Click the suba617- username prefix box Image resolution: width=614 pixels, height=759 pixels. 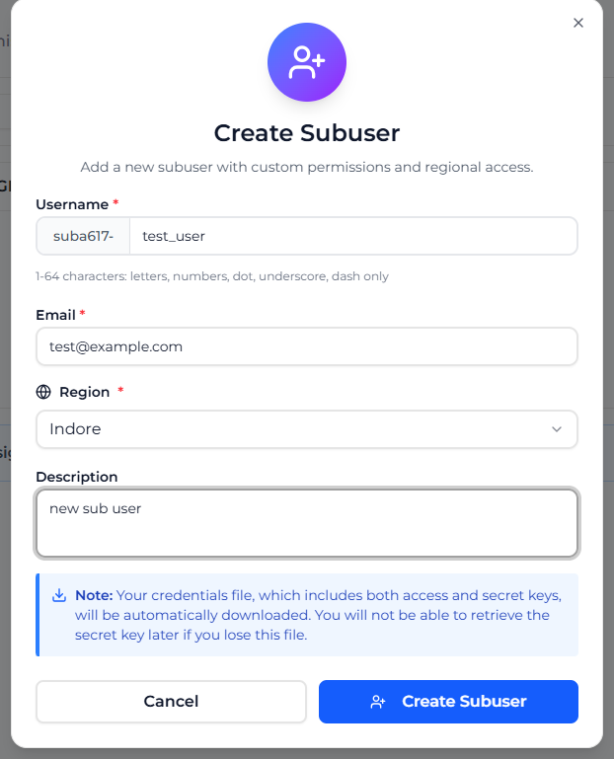pos(83,237)
